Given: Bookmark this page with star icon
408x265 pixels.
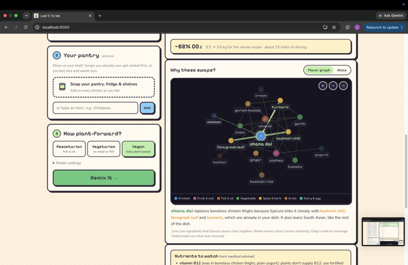Looking at the screenshot, I should click(334, 27).
